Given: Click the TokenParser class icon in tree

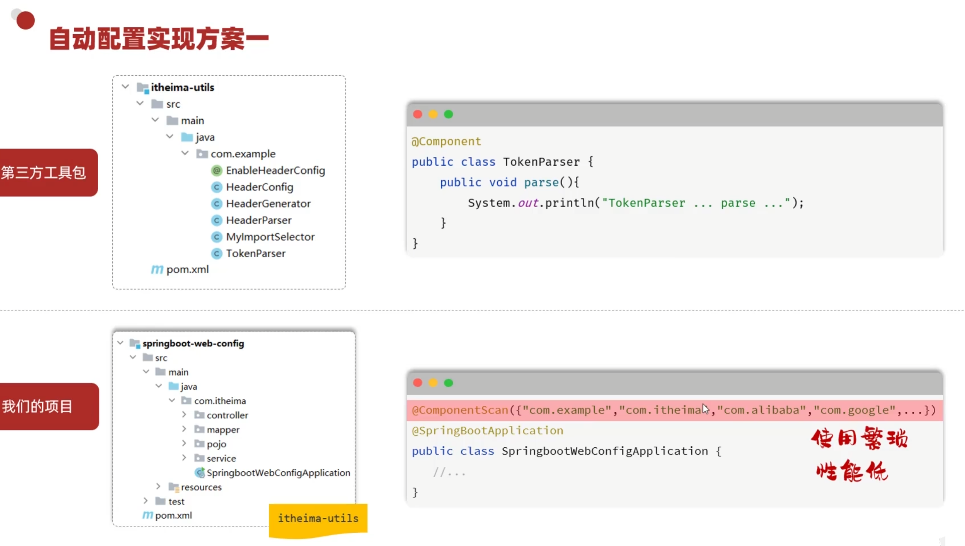Looking at the screenshot, I should point(217,254).
